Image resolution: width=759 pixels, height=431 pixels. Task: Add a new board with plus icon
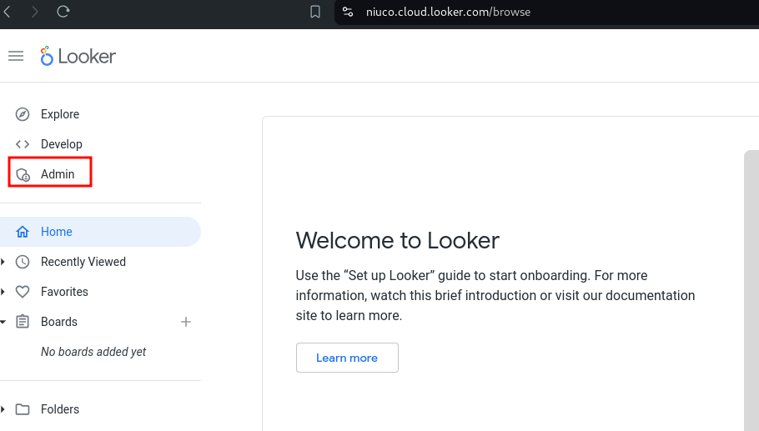click(x=186, y=322)
